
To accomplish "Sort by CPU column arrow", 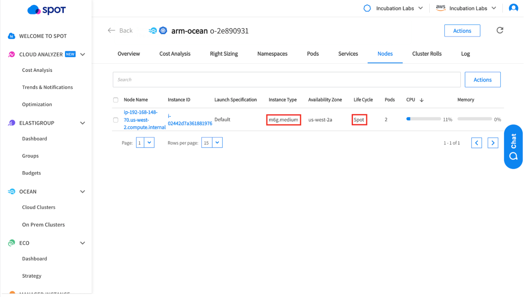I will [421, 100].
